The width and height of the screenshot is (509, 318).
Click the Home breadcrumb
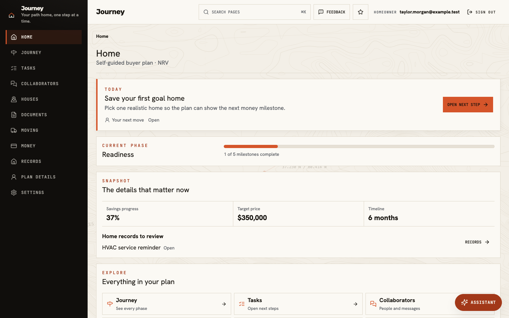tap(102, 36)
